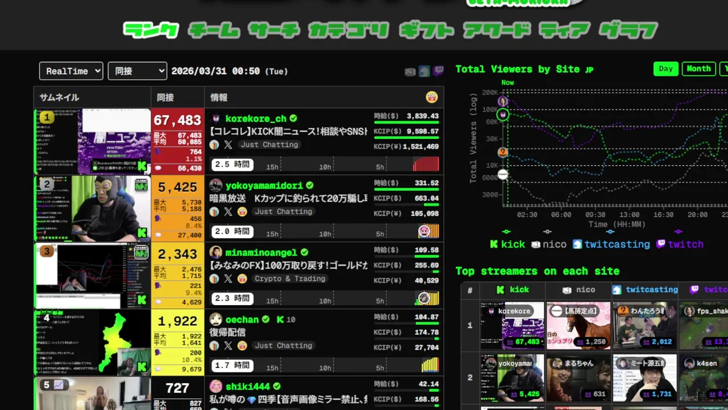Viewport: 728px width, 410px height.
Task: Open the RealTime dropdown
Action: (71, 71)
